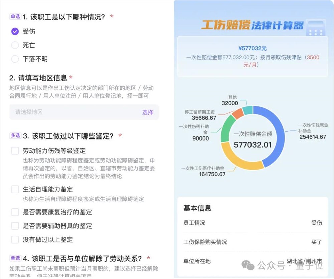Check the 是否需要康复治疗的鉴定 checkbox
Screen dimensions: 334x279
tap(14, 212)
